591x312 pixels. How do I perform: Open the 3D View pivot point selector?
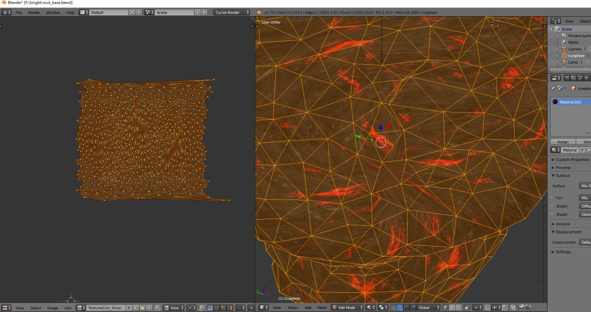[x=383, y=308]
